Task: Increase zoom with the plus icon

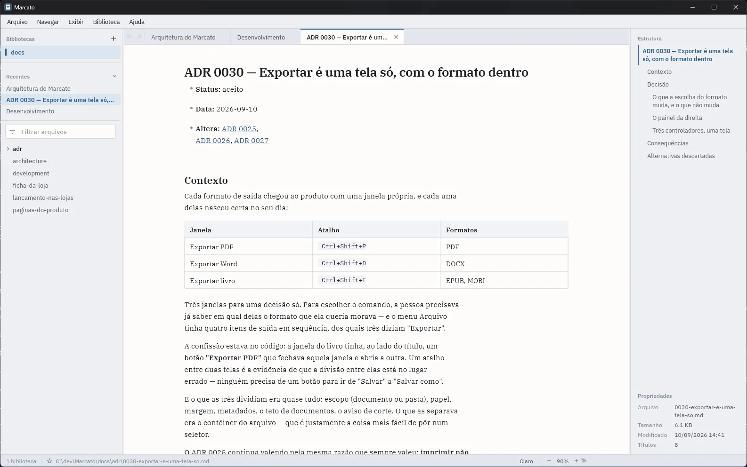Action: point(576,461)
